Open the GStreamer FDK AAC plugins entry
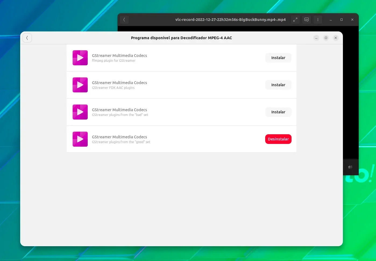Image resolution: width=376 pixels, height=261 pixels. point(182,85)
